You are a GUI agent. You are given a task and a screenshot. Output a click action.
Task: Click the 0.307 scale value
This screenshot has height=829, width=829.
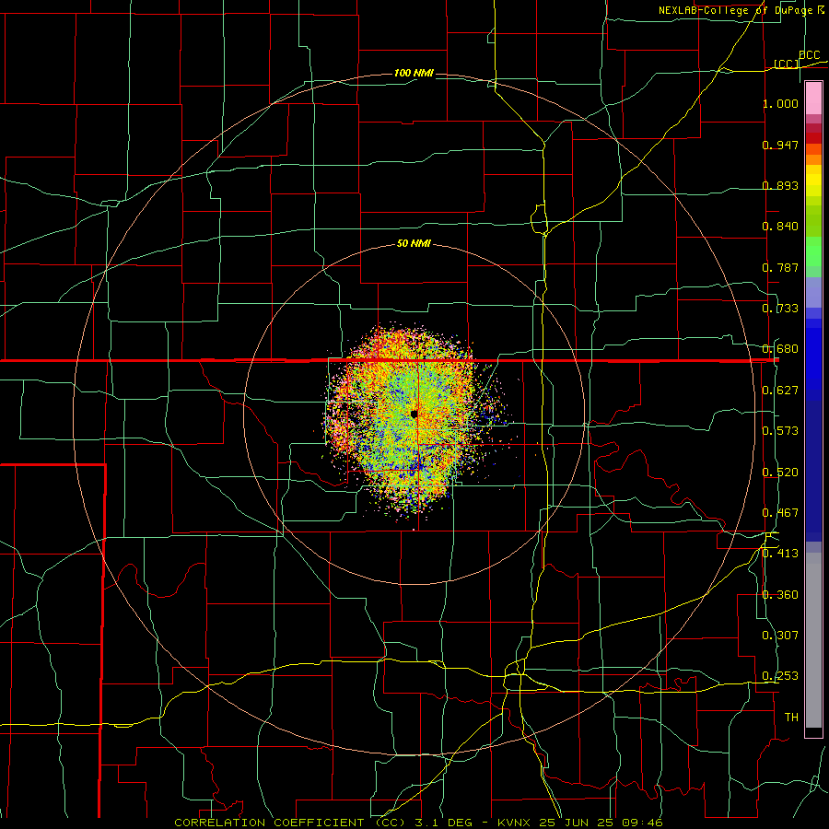pos(780,636)
